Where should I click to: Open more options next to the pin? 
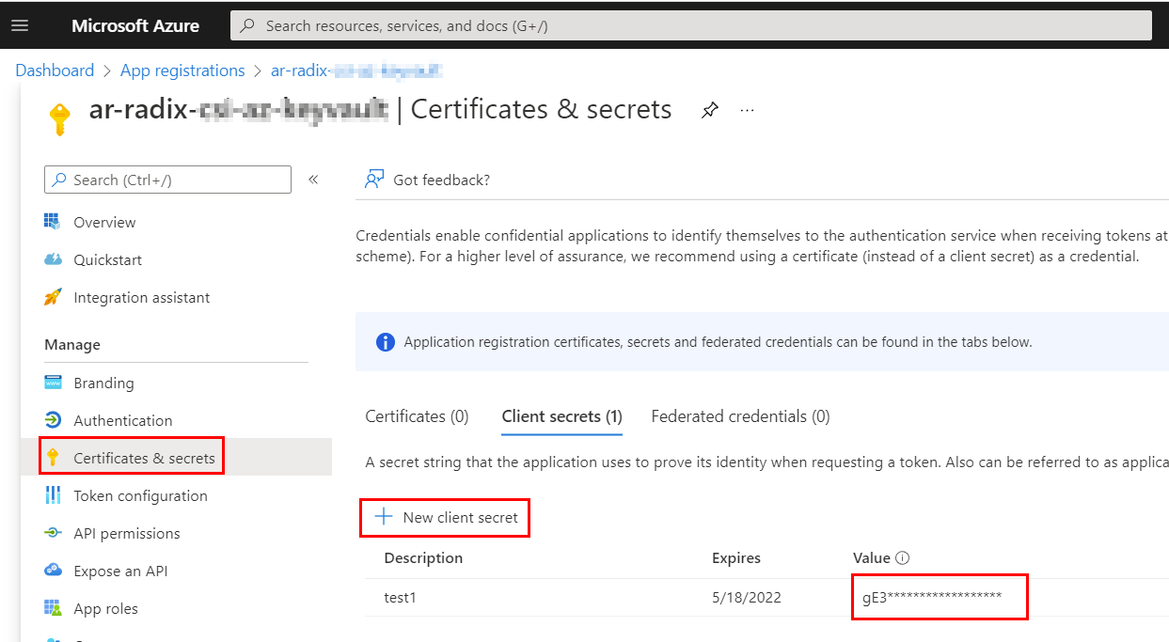[x=747, y=110]
